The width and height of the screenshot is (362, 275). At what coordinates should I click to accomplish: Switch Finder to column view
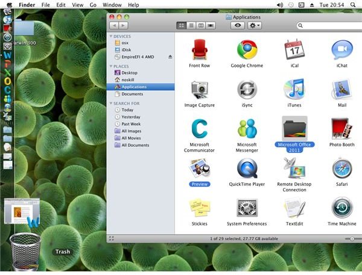click(201, 25)
